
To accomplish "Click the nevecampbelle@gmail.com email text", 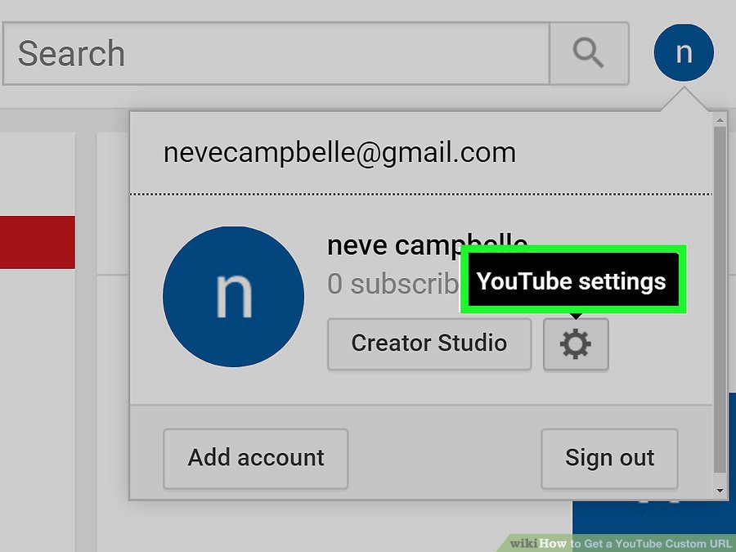I will [x=339, y=153].
